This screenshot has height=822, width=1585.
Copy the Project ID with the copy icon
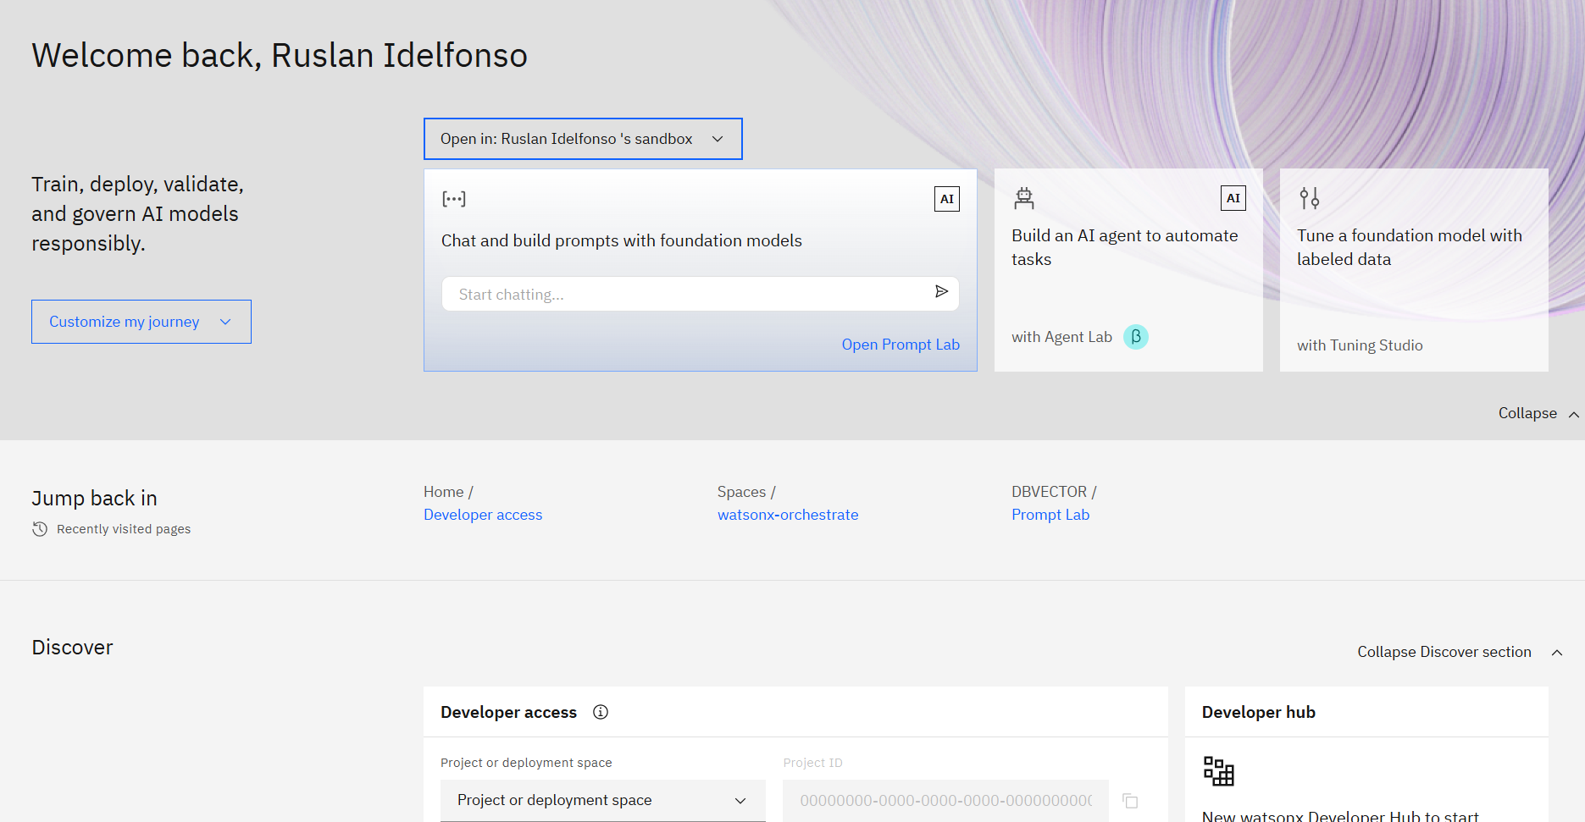click(1130, 801)
